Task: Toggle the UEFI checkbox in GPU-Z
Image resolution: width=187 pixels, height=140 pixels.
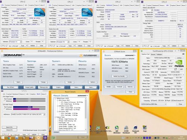Action: (179, 69)
